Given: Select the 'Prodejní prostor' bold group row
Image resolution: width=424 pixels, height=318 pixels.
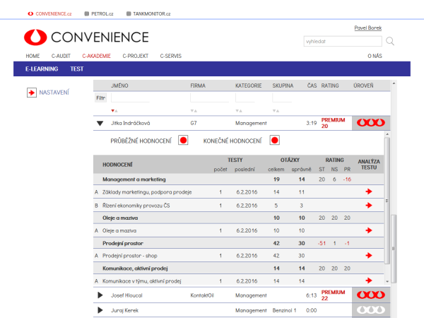Looking at the screenshot, I should click(x=239, y=243).
